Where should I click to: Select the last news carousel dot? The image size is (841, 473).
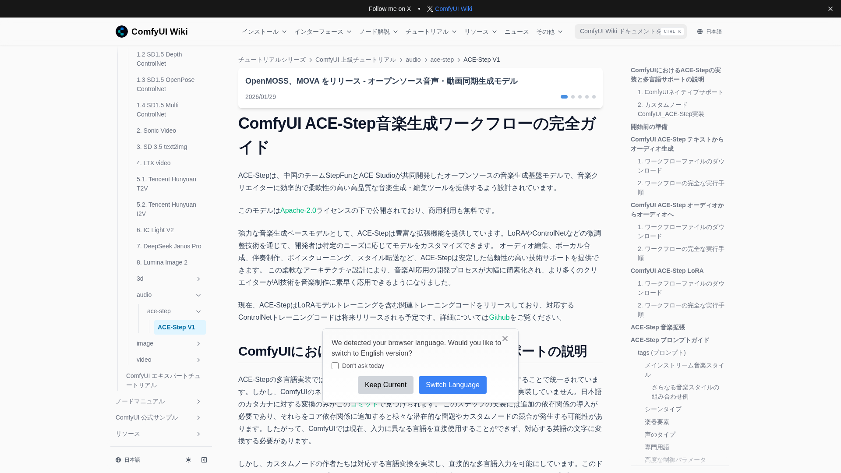pyautogui.click(x=594, y=97)
